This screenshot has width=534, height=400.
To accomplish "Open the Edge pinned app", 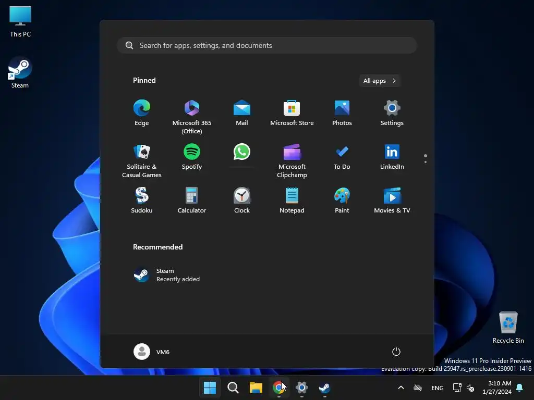I will [142, 113].
